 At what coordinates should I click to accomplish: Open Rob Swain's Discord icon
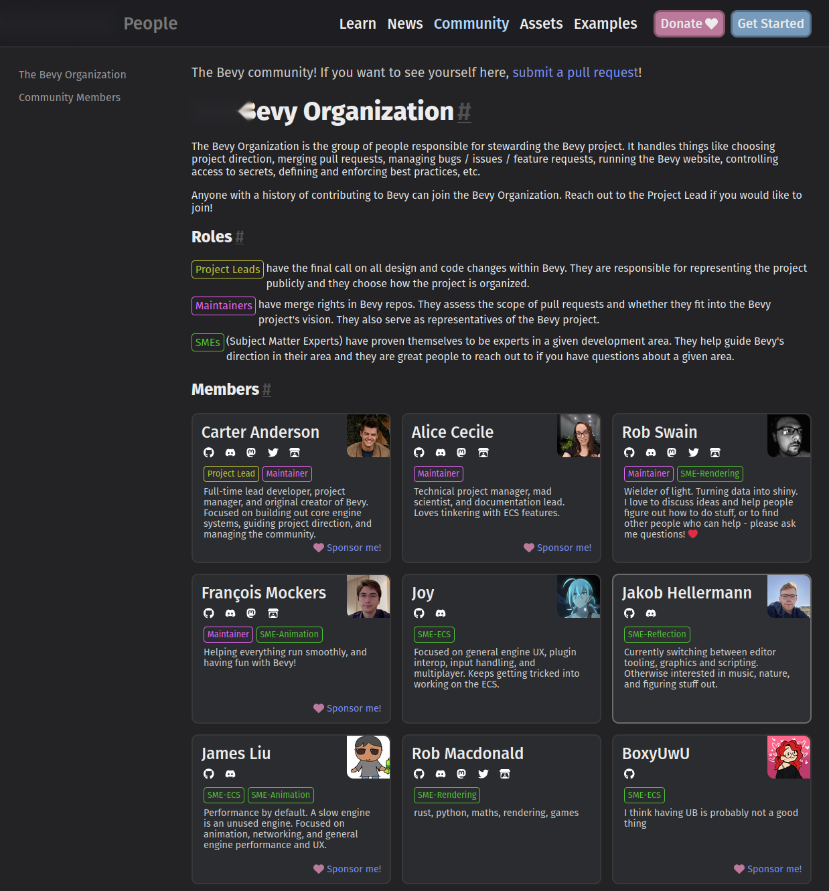click(651, 453)
